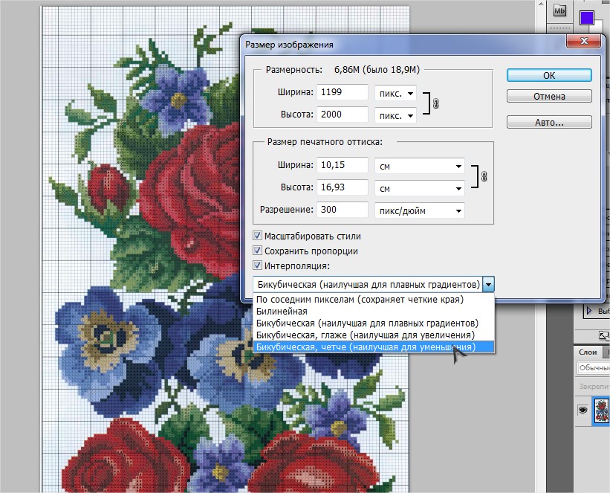
Task: Click the Разрешение input field
Action: coord(343,210)
